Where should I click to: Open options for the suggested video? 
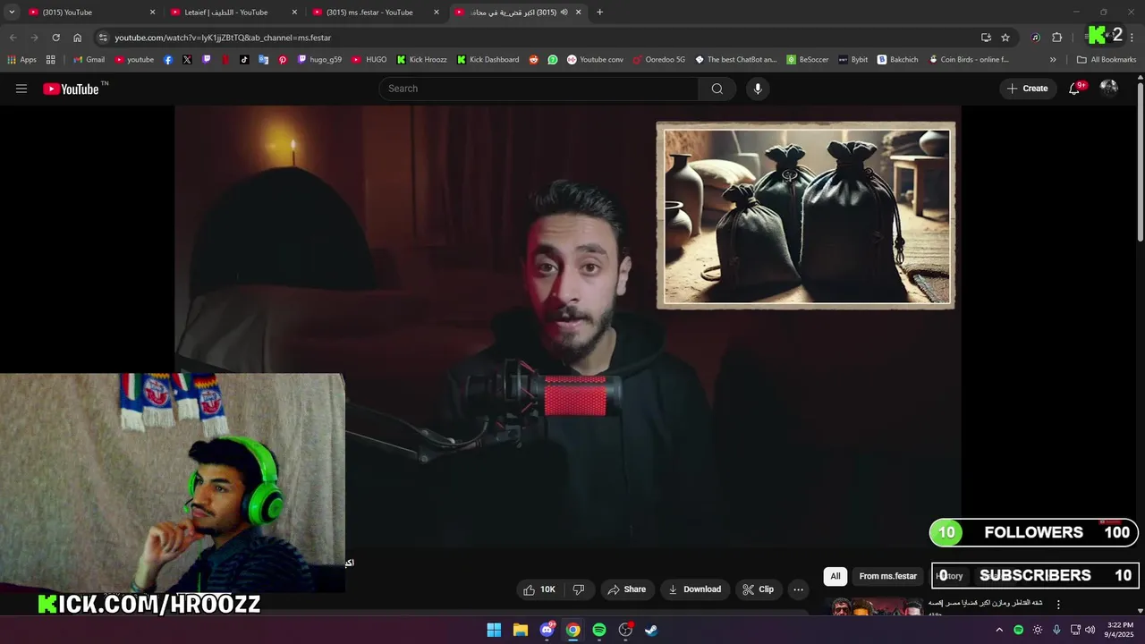[1058, 605]
